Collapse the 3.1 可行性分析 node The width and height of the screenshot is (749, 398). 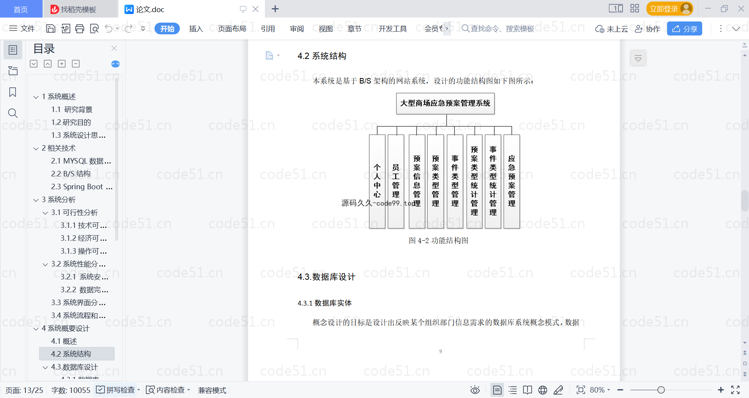[45, 213]
